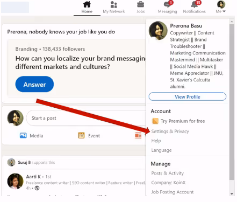Viewport: 237px width, 202px height.
Task: Click the Account section heading
Action: (x=161, y=112)
